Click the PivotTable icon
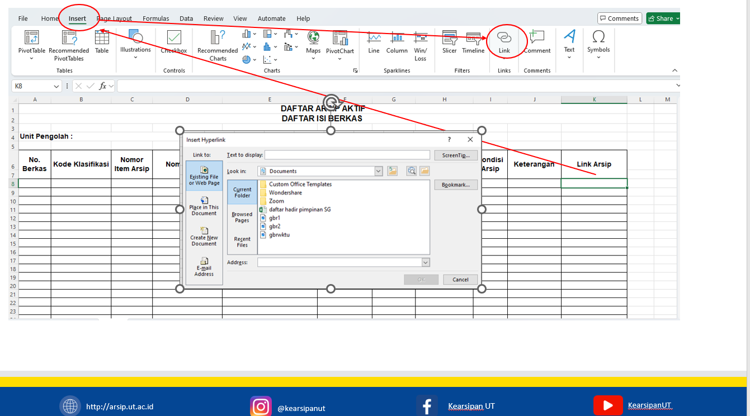The image size is (750, 416). tap(32, 38)
